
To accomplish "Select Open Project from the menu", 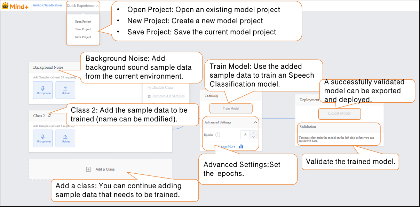I will [x=83, y=22].
